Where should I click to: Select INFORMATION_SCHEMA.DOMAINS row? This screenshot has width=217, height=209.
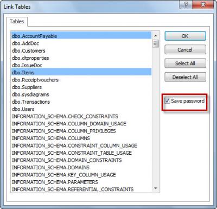[x=81, y=167]
